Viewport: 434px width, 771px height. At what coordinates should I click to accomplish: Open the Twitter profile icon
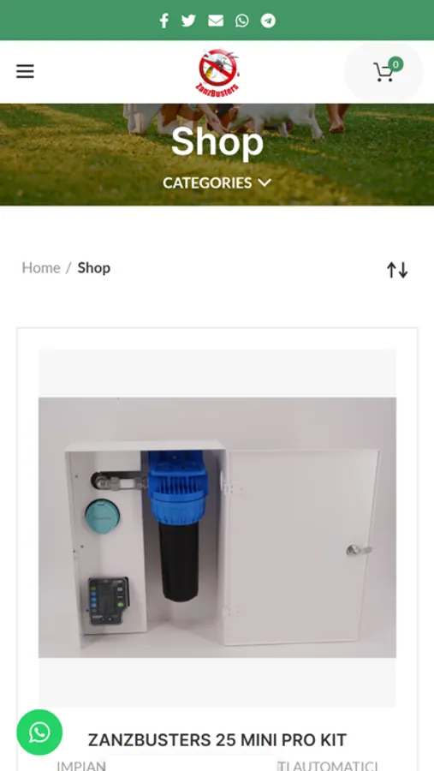click(188, 21)
